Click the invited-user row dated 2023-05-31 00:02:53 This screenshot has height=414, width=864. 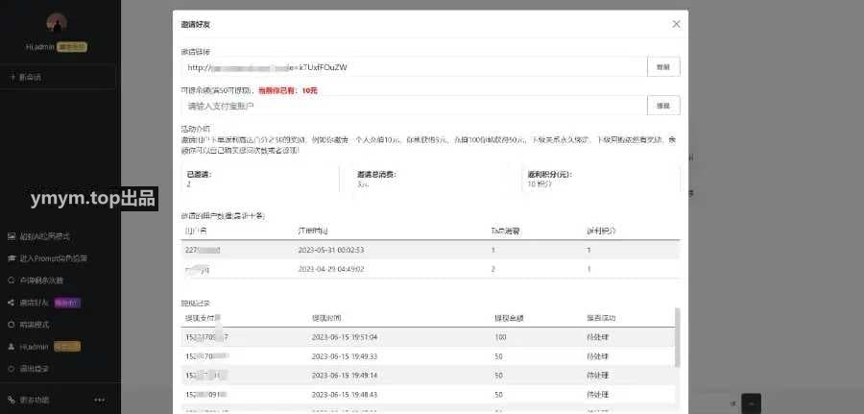(430, 251)
